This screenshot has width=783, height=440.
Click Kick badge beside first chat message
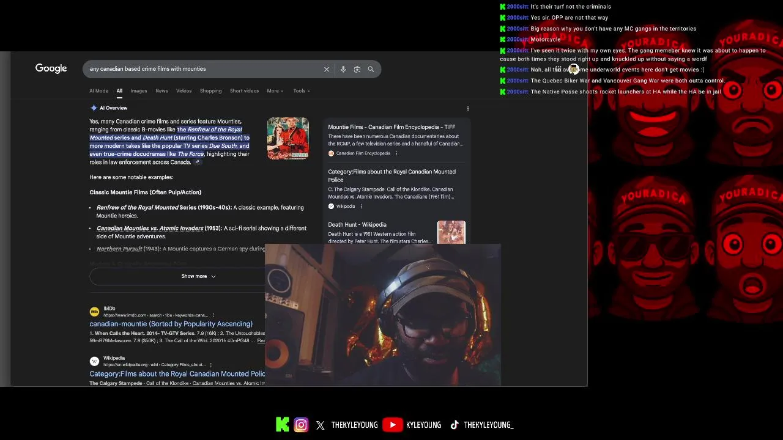pos(503,7)
